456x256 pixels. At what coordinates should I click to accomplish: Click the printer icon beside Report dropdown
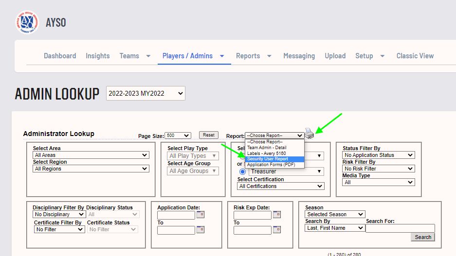pos(309,133)
